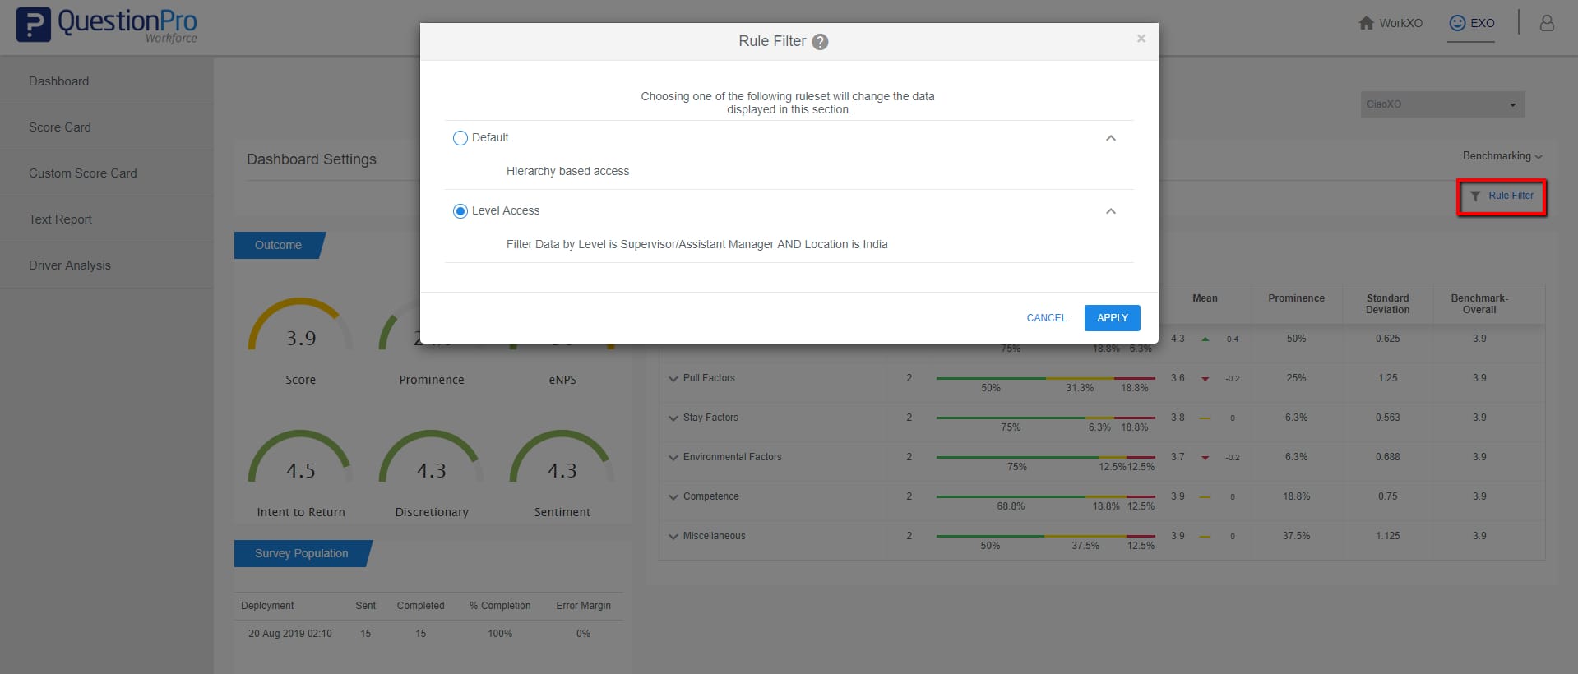Open Score Card in the sidebar
Screen dimensions: 1578x674
coord(60,127)
